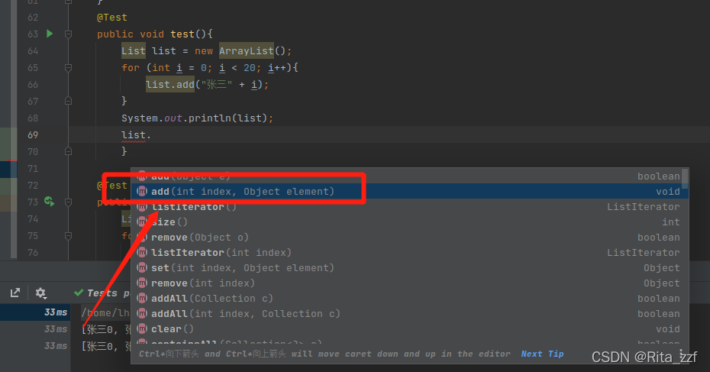Viewport: 710px width, 372px height.
Task: Collapse the fold marker on line 73
Action: 68,202
